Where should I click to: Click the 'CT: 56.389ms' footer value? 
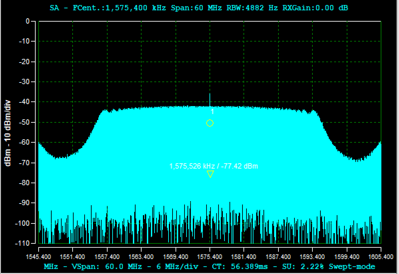(240, 267)
